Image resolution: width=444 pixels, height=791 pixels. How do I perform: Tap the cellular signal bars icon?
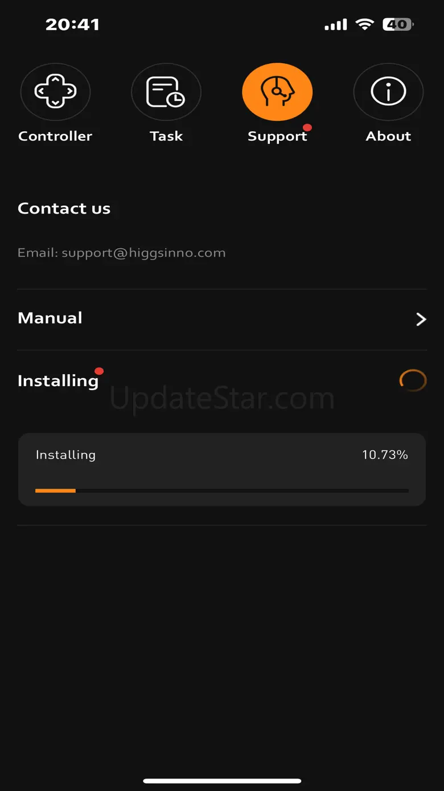tap(336, 25)
